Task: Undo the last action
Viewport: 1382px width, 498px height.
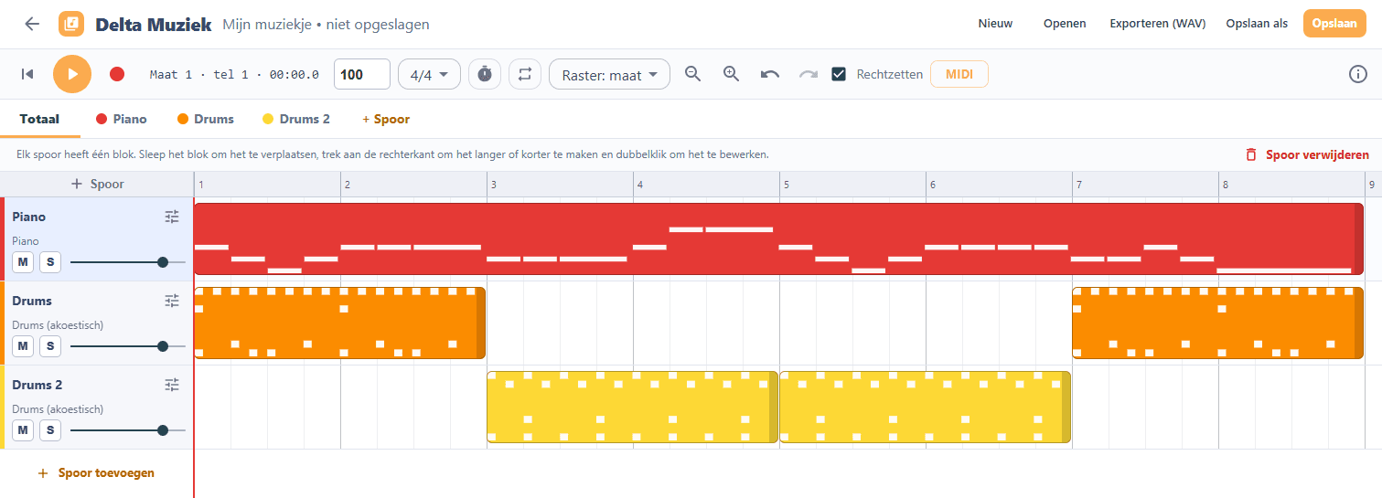Action: (770, 74)
